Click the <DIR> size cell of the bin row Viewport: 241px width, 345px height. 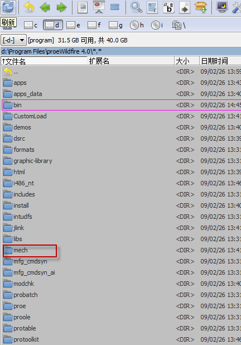pyautogui.click(x=185, y=105)
